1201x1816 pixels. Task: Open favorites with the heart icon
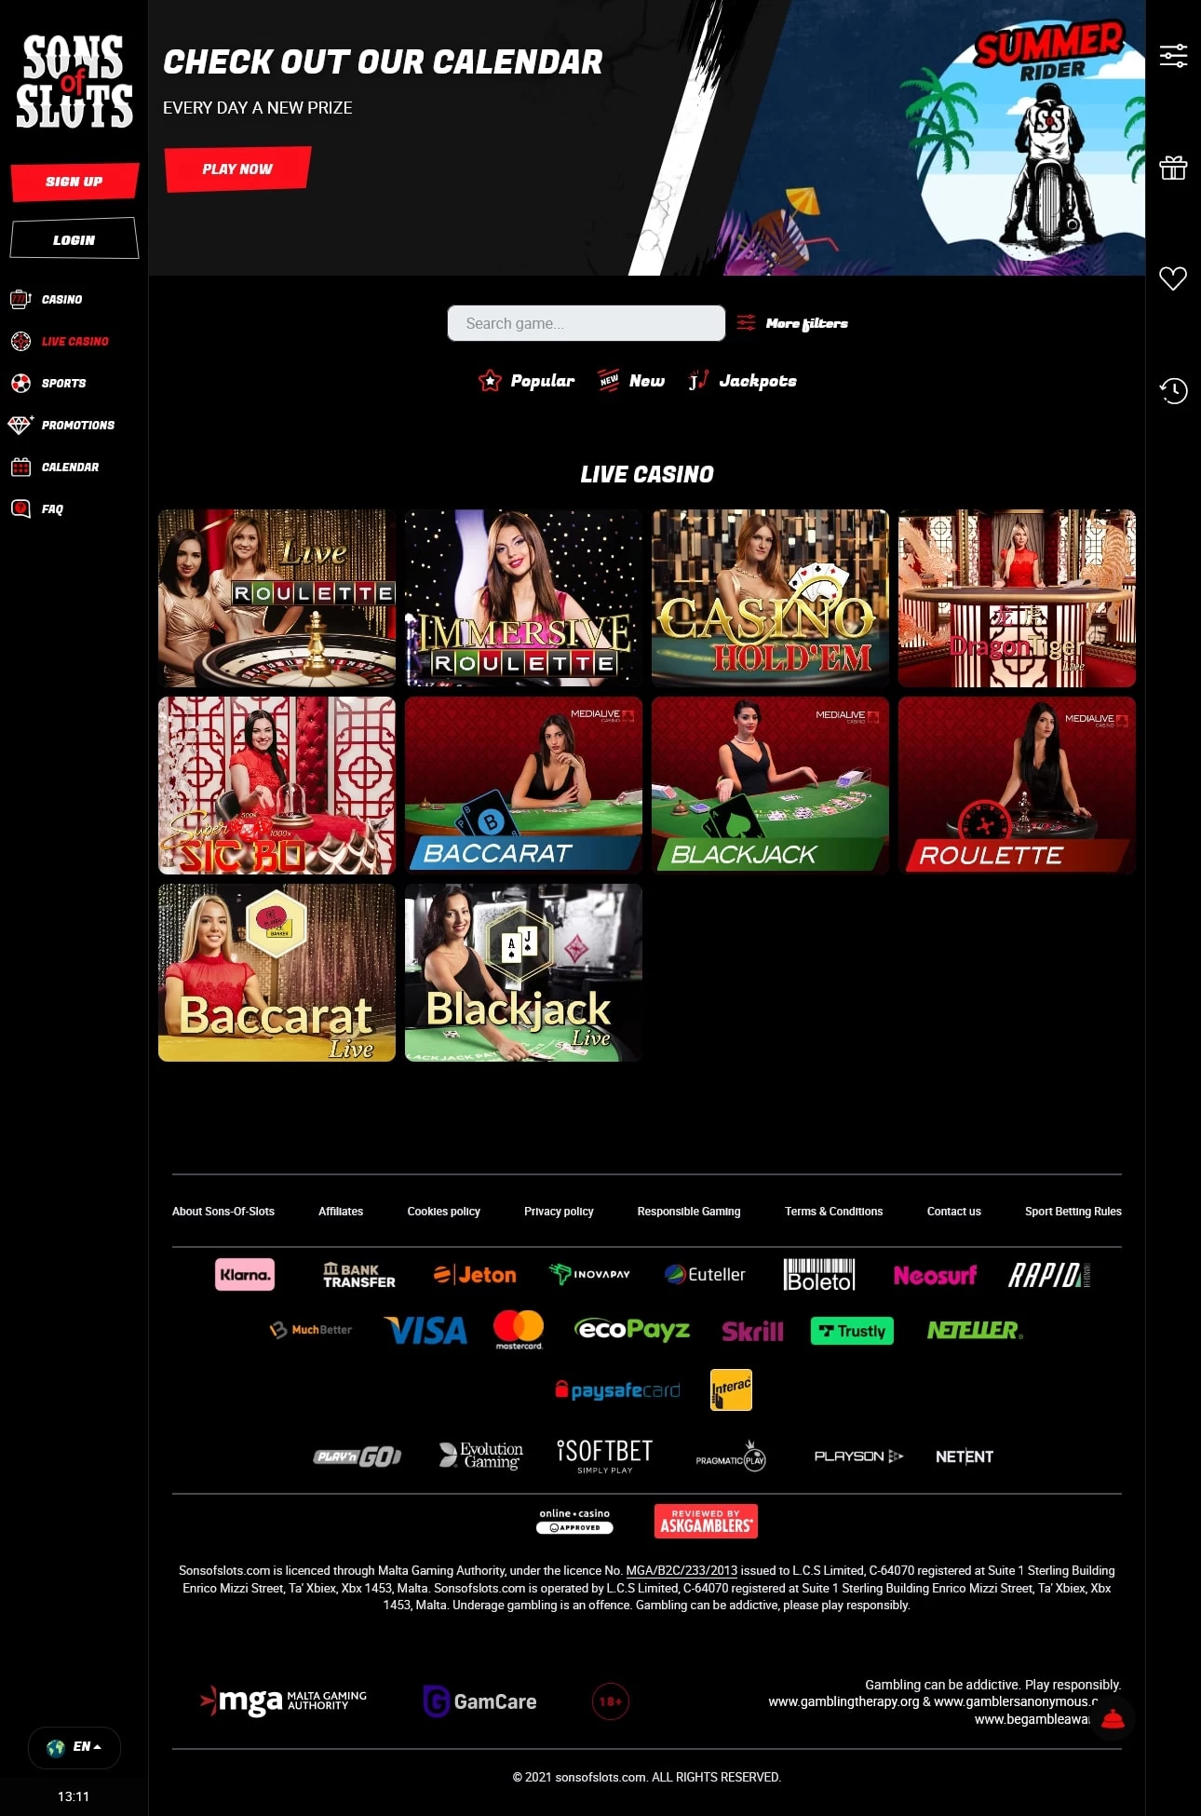(1173, 278)
